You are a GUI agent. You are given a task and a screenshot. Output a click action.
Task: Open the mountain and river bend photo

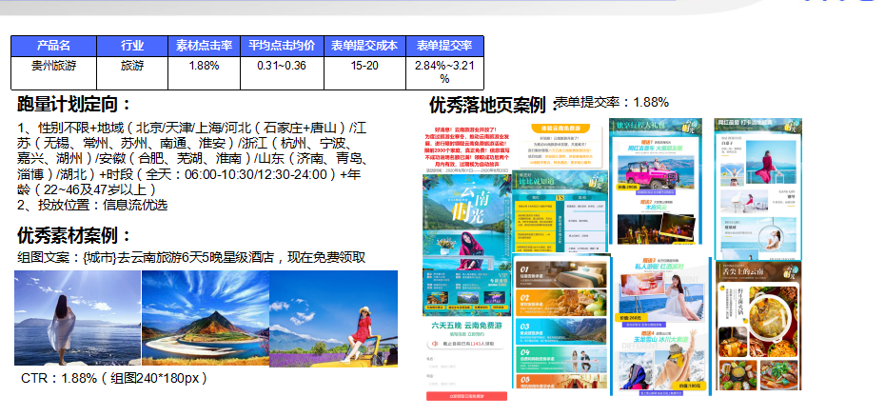point(206,318)
